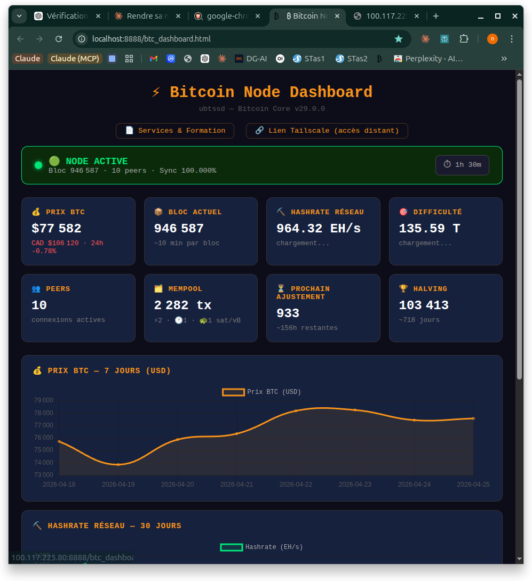Click the page's vertical scrollbar thumb
The height and width of the screenshot is (581, 532).
click(x=519, y=229)
